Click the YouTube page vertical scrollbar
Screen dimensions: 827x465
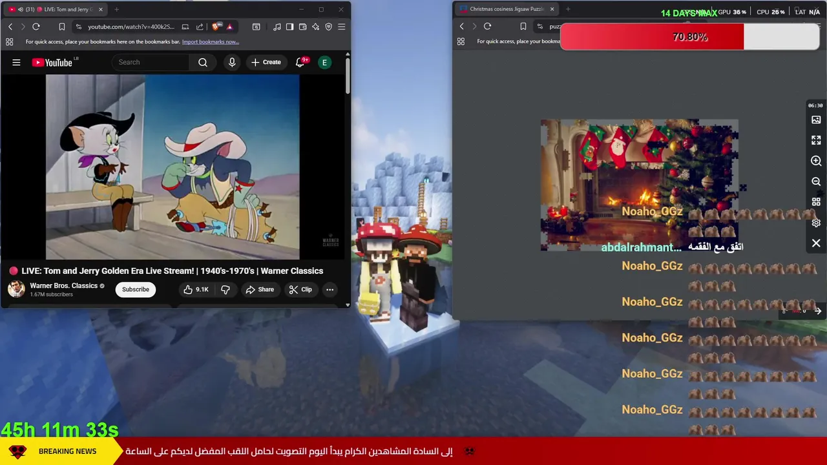(x=348, y=76)
